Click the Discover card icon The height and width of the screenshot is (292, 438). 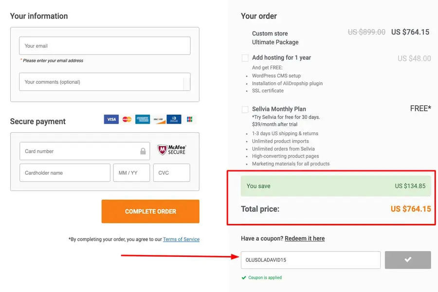158,119
